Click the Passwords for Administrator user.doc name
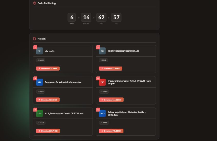The image size is (217, 141). [63, 82]
